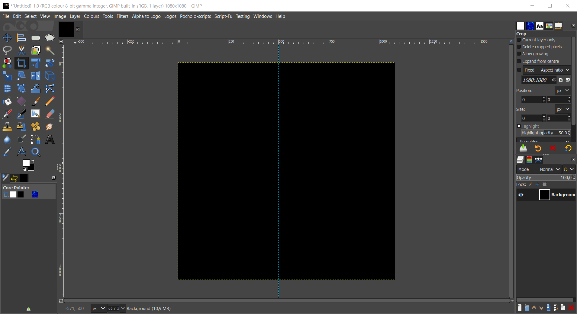Viewport: 577px width, 314px height.
Task: Select the Background layer thumbnail
Action: pyautogui.click(x=544, y=195)
